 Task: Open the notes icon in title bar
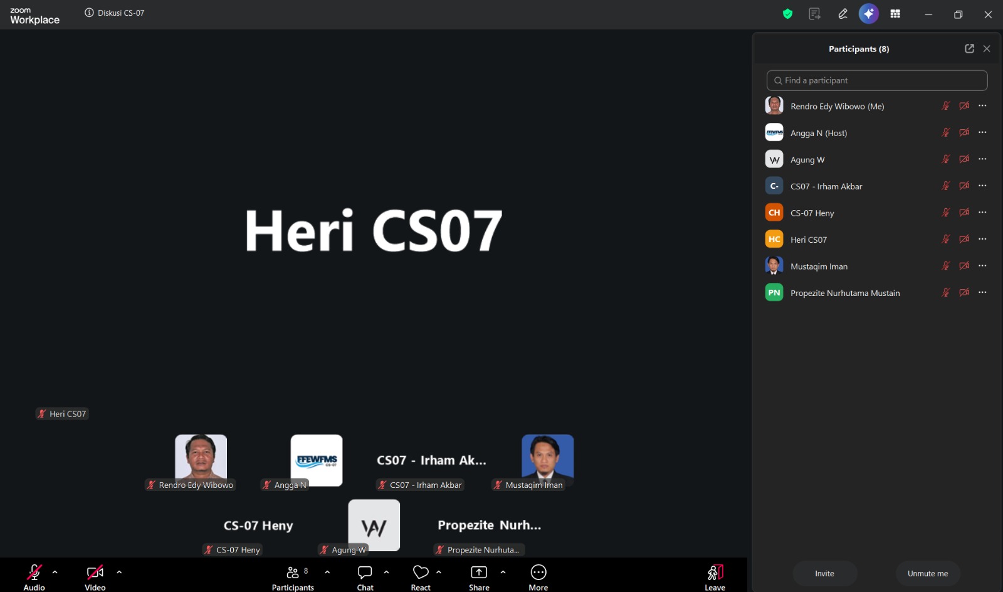814,14
